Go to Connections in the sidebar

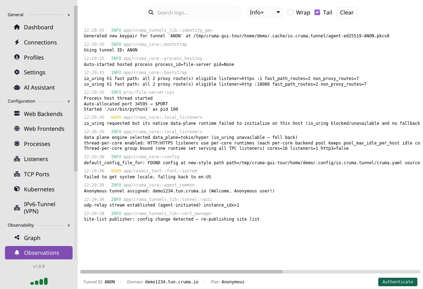(39, 42)
